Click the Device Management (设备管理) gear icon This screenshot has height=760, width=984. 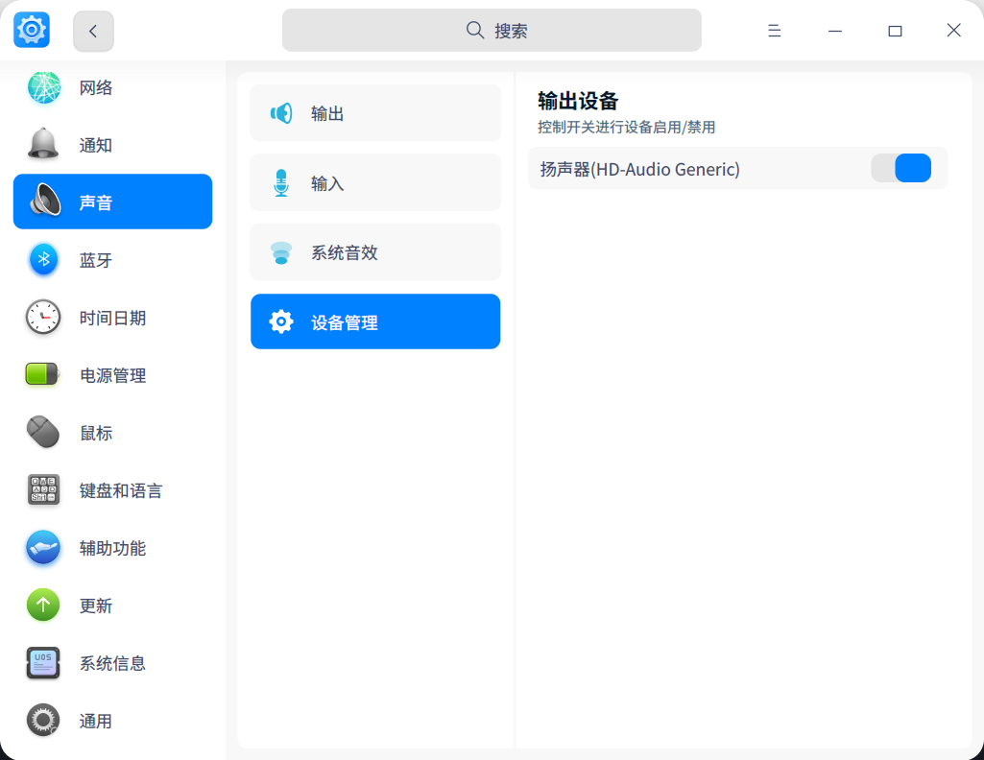(x=281, y=321)
